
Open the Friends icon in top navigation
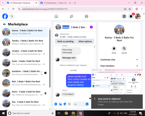click(71, 16)
